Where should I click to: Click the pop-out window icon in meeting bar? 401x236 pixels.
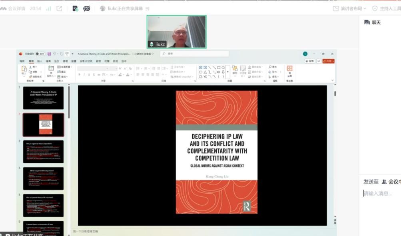pos(59,8)
